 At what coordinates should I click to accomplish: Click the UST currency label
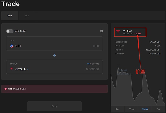[18, 46]
